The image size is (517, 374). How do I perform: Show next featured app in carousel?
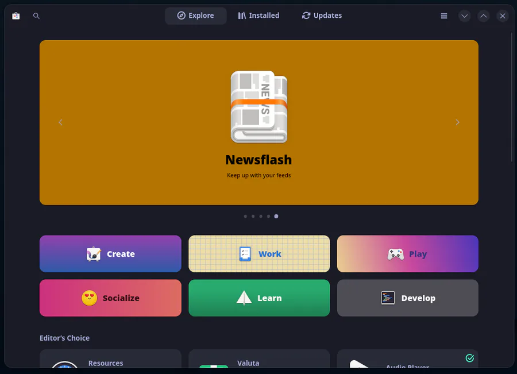pos(457,122)
